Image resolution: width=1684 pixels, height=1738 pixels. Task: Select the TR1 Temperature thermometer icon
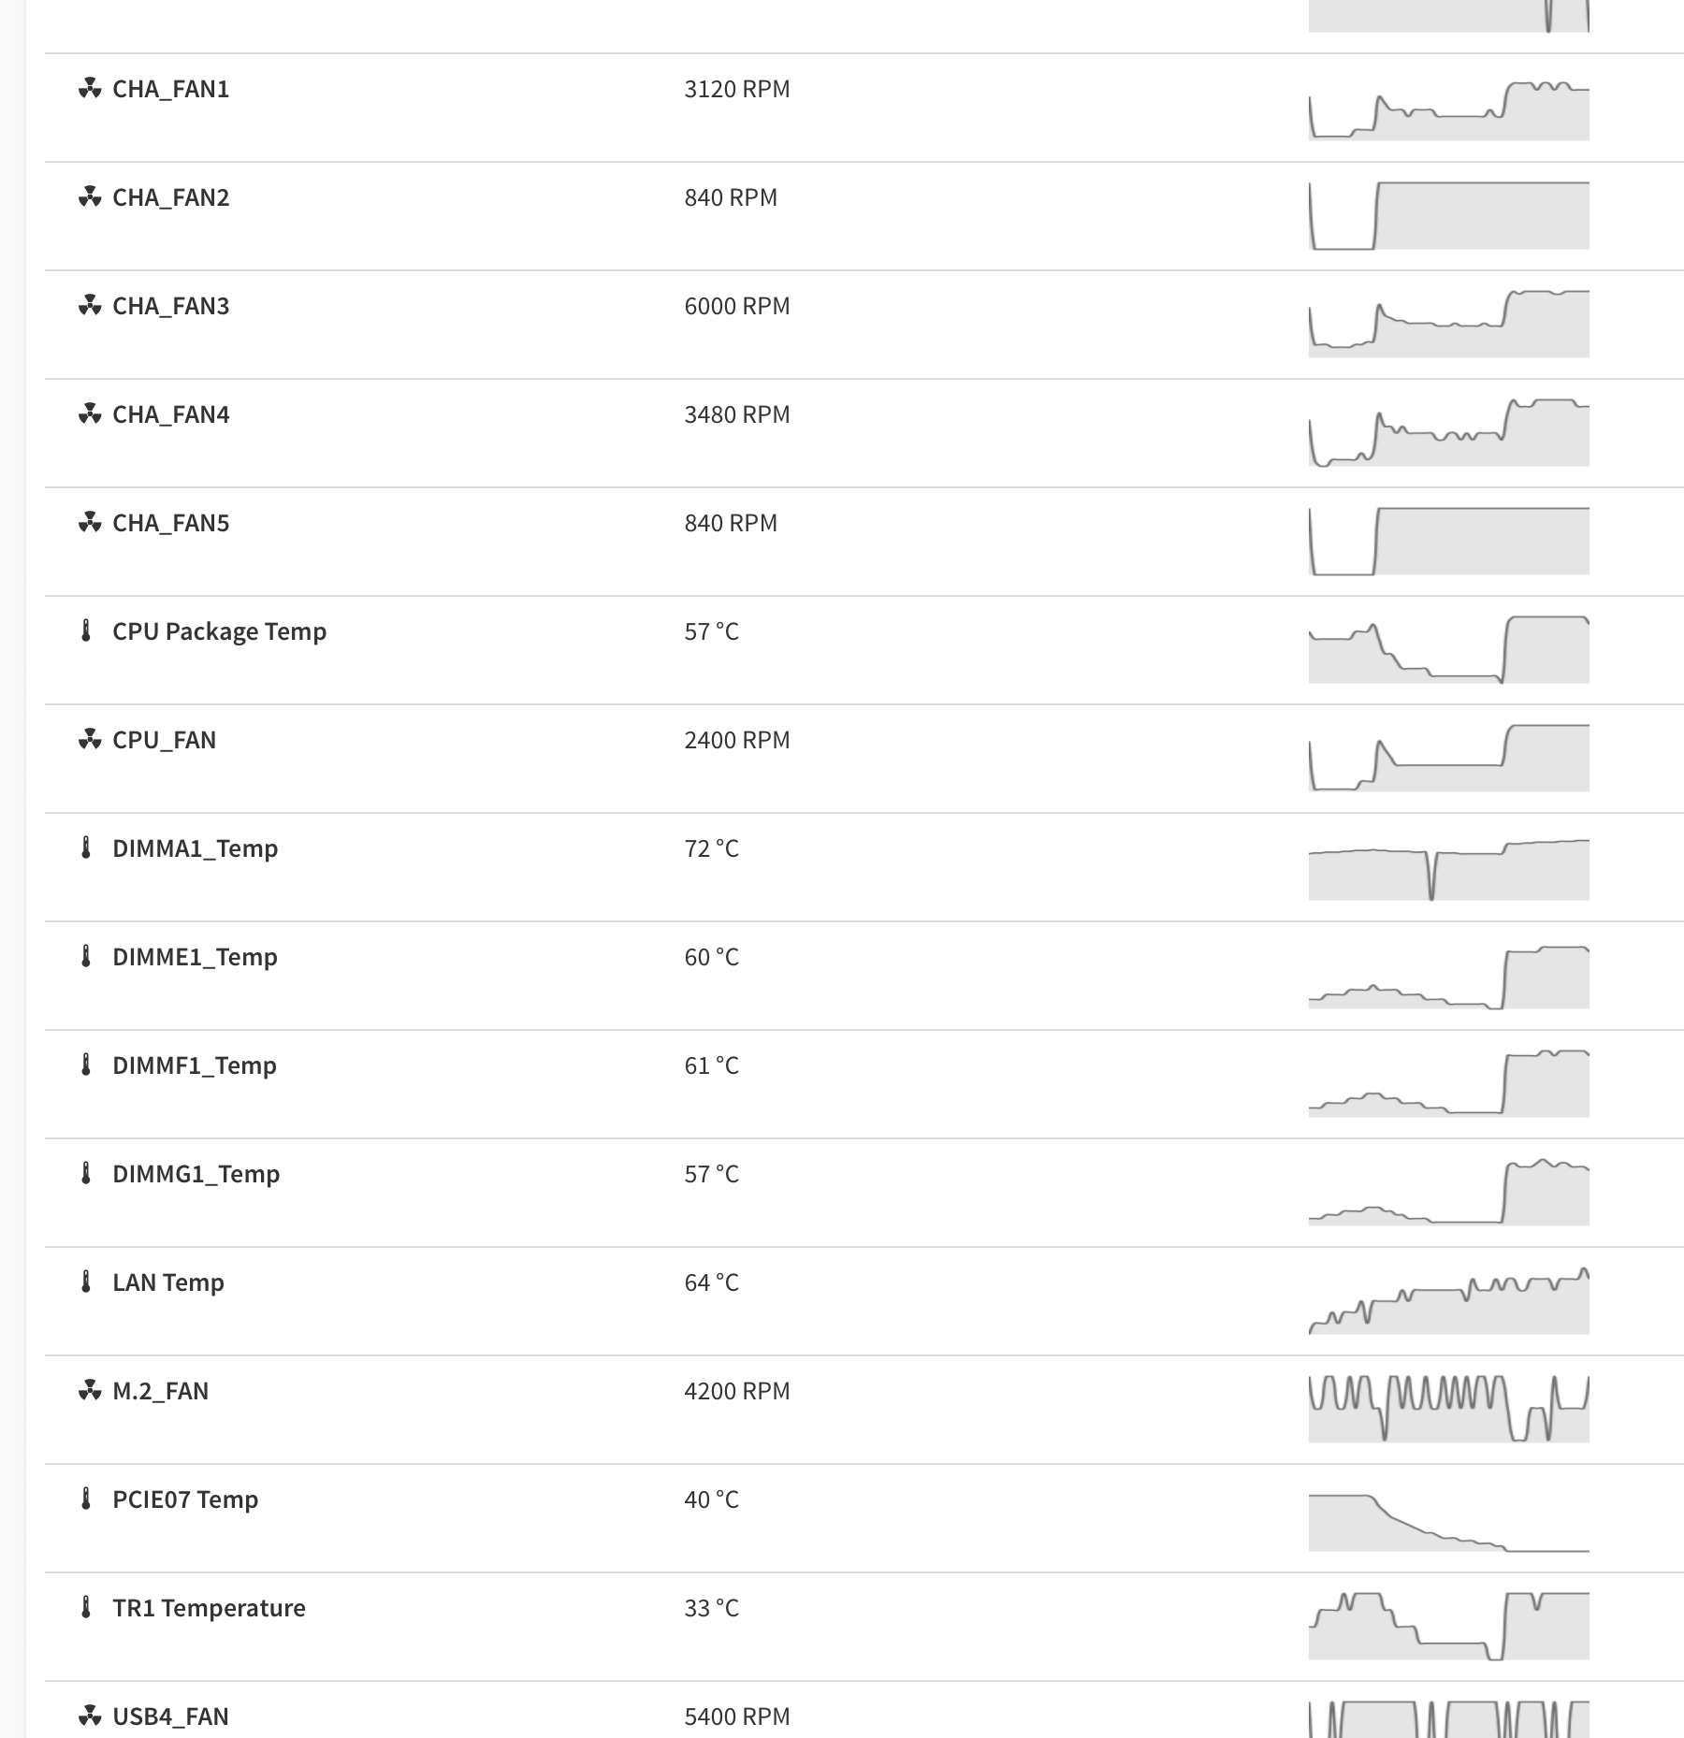86,1608
